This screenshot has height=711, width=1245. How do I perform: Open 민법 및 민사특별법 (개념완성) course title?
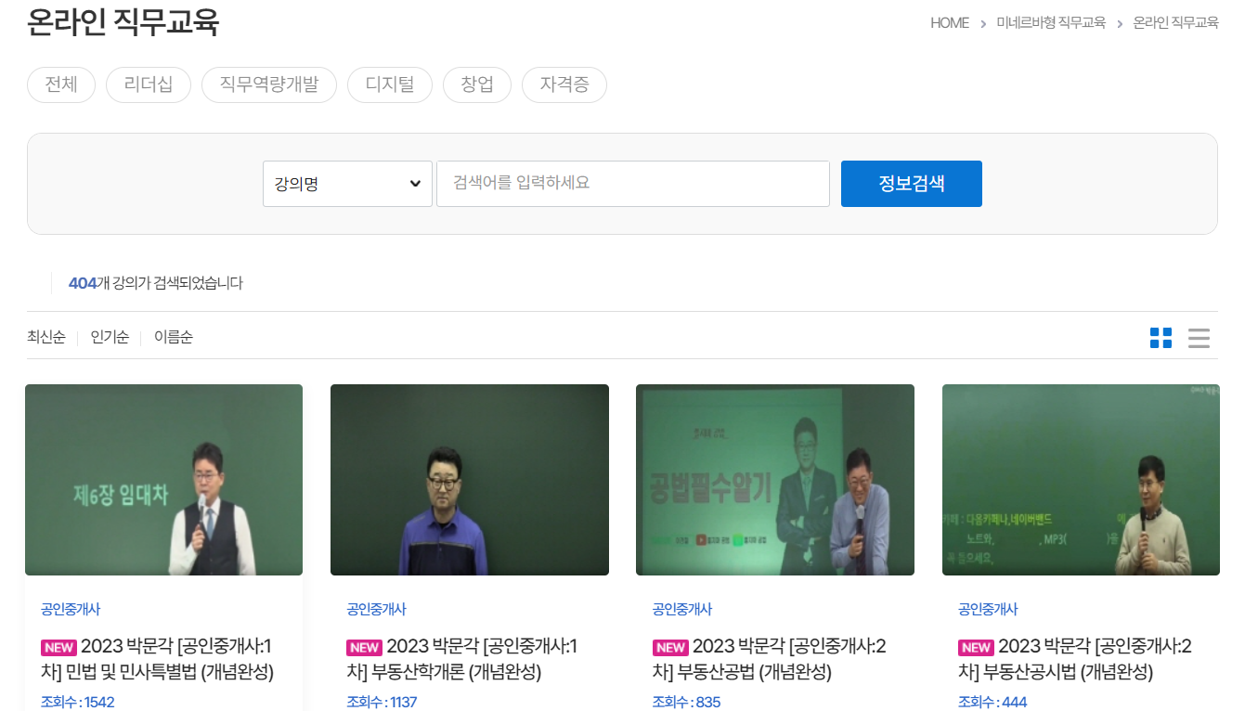[x=158, y=659]
